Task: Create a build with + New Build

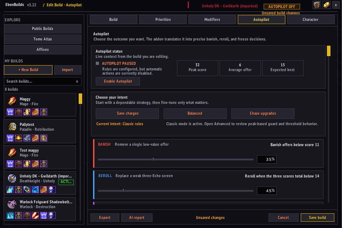Action: point(28,70)
